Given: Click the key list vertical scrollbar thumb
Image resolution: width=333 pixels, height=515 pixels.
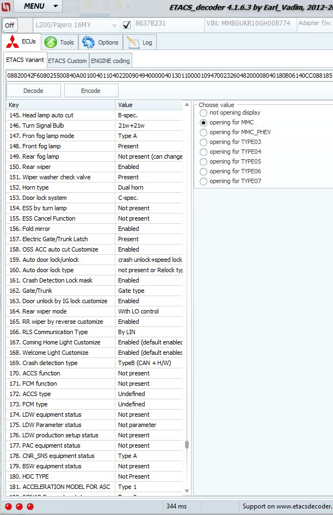Looking at the screenshot, I should 187,444.
